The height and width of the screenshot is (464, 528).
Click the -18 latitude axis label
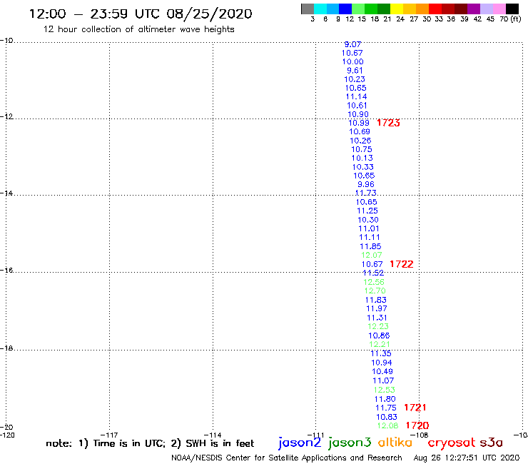pyautogui.click(x=6, y=348)
